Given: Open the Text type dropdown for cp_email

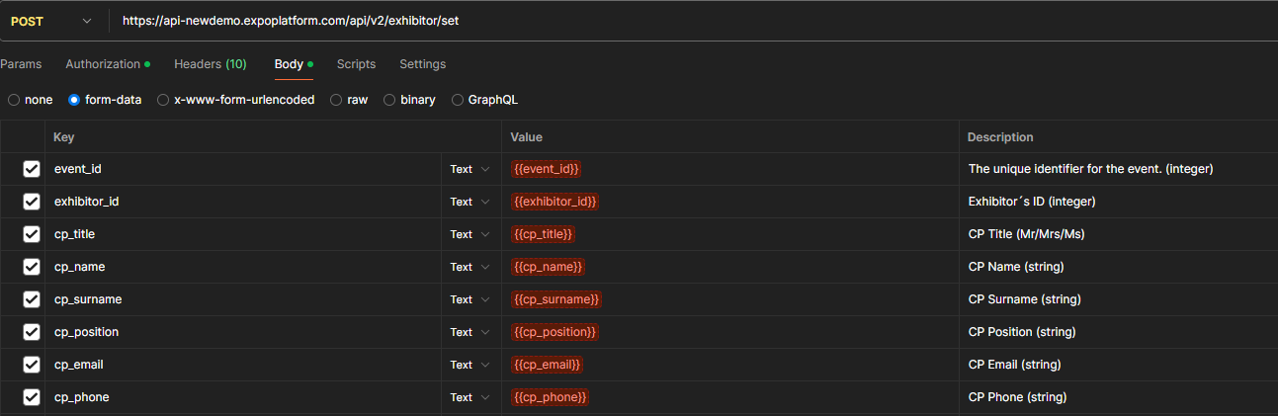Looking at the screenshot, I should (x=470, y=365).
